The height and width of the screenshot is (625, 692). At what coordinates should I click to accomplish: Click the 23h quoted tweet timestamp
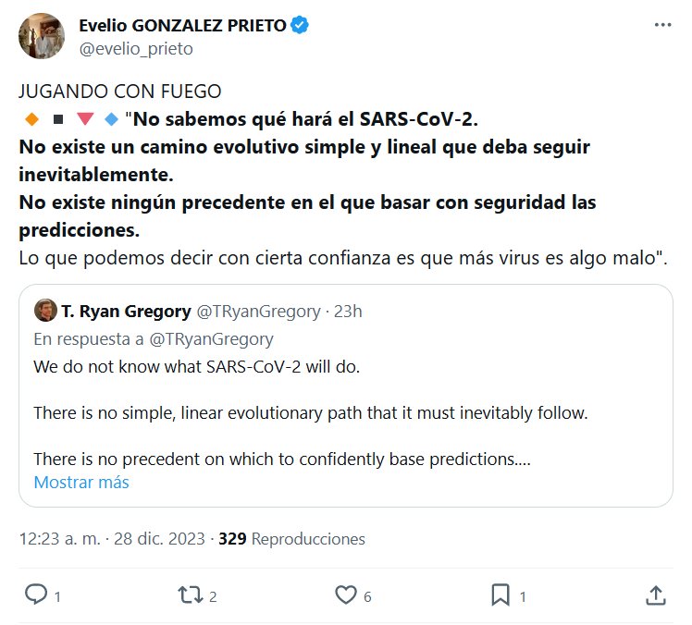[348, 311]
